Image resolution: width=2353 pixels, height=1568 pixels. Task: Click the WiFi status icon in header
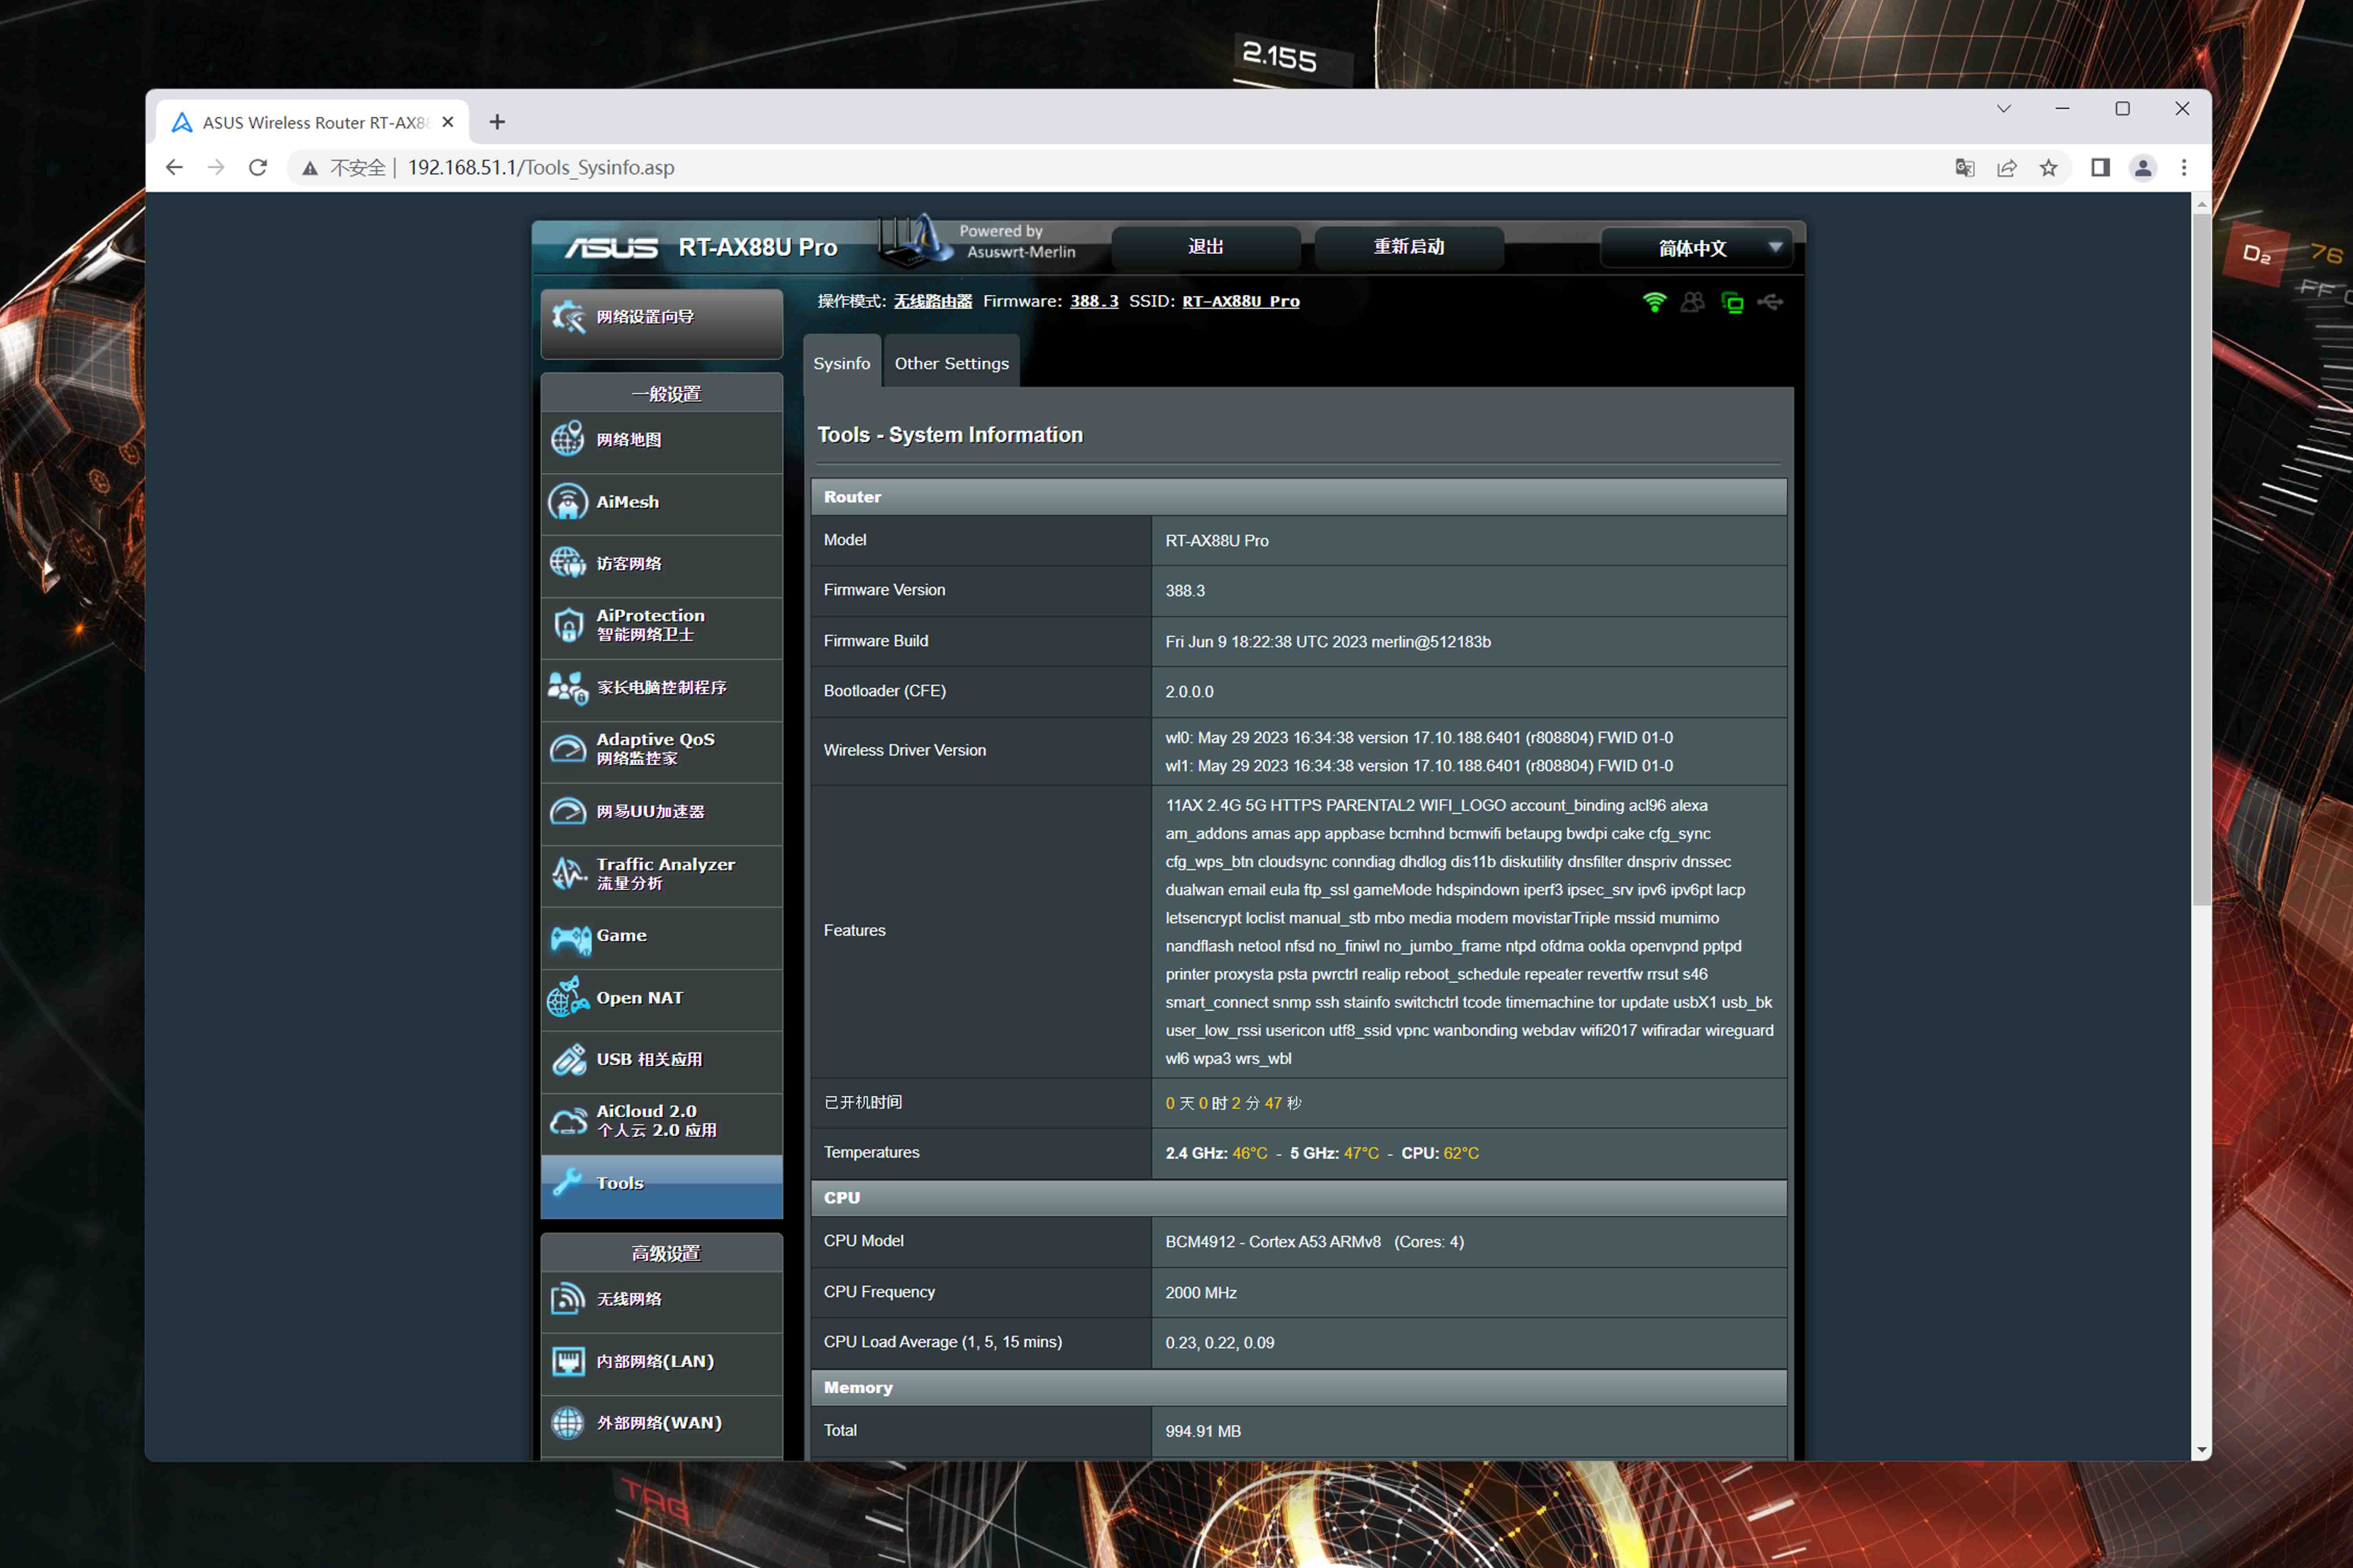(x=1654, y=302)
